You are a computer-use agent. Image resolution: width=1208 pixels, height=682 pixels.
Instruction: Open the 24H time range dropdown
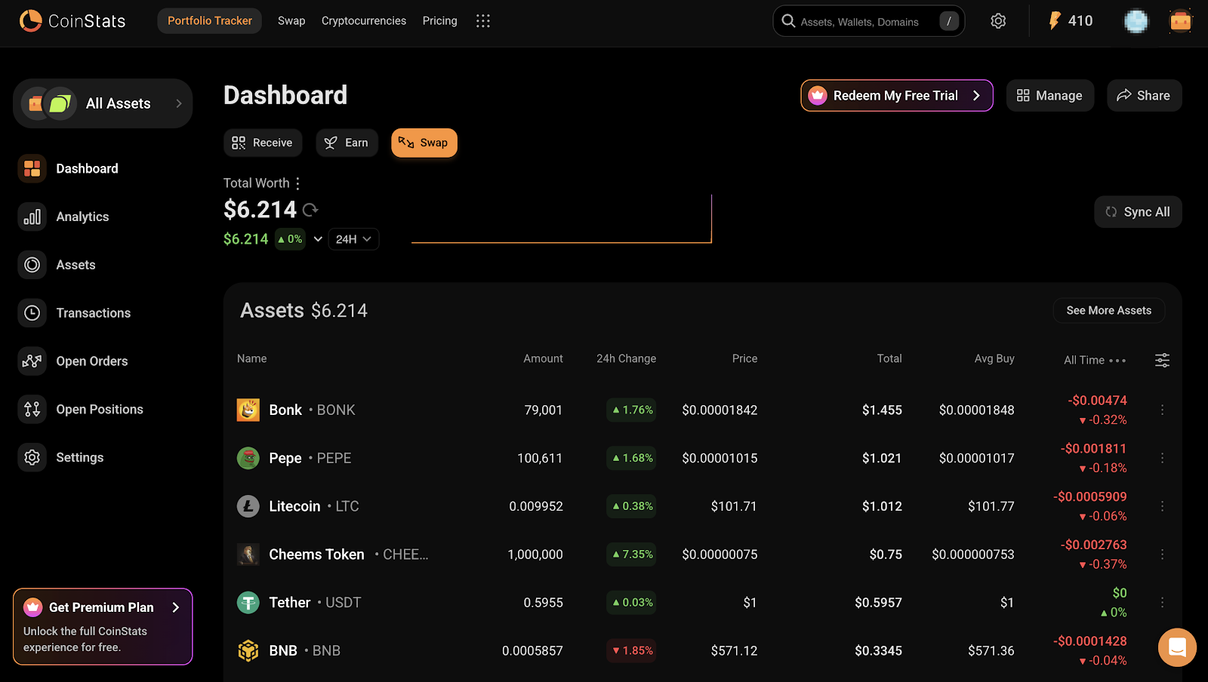pos(353,239)
